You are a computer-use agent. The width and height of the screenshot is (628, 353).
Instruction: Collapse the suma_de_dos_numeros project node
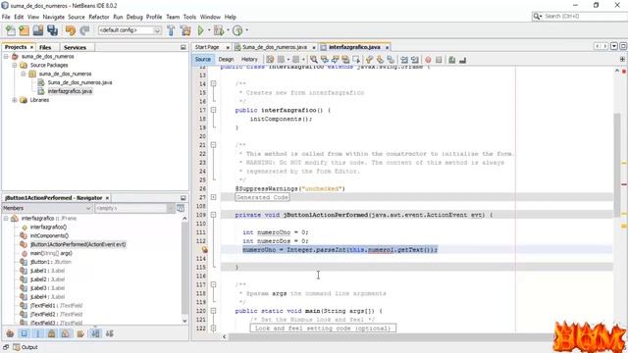pos(6,57)
